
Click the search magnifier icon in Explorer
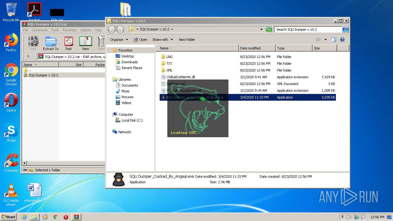coord(345,29)
